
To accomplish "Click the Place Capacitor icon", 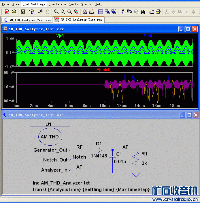I will point(194,12).
